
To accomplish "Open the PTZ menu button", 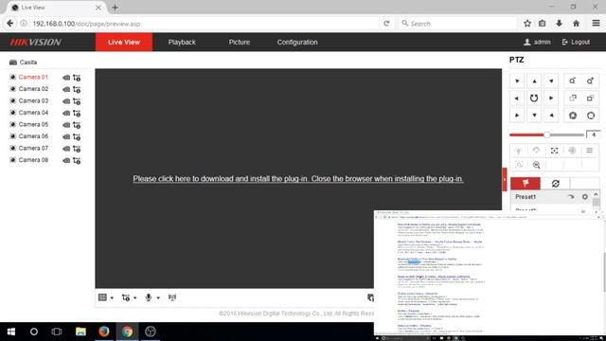I will pyautogui.click(x=589, y=151).
